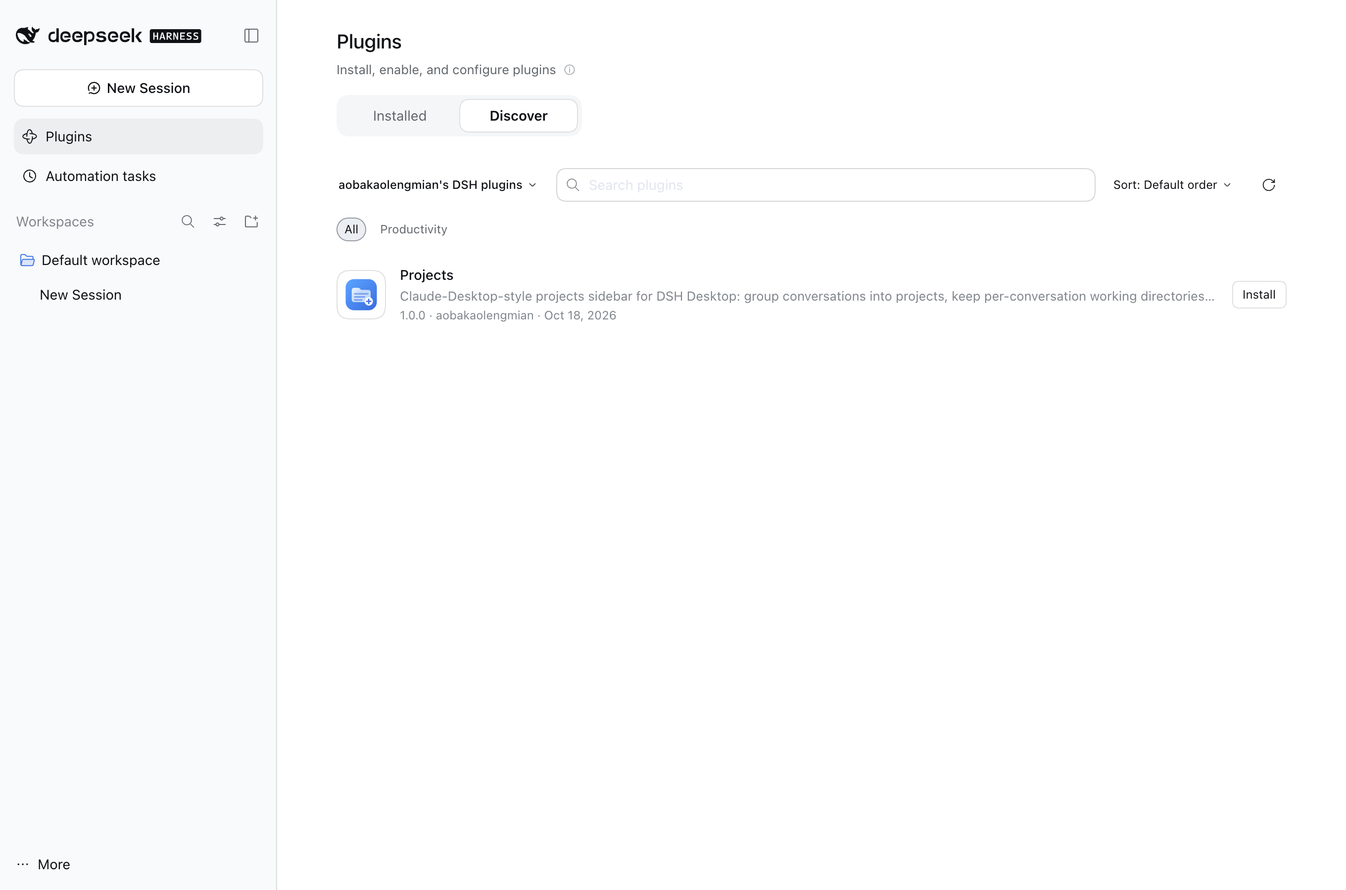Install the Projects plugin
The width and height of the screenshot is (1346, 890).
(1259, 295)
